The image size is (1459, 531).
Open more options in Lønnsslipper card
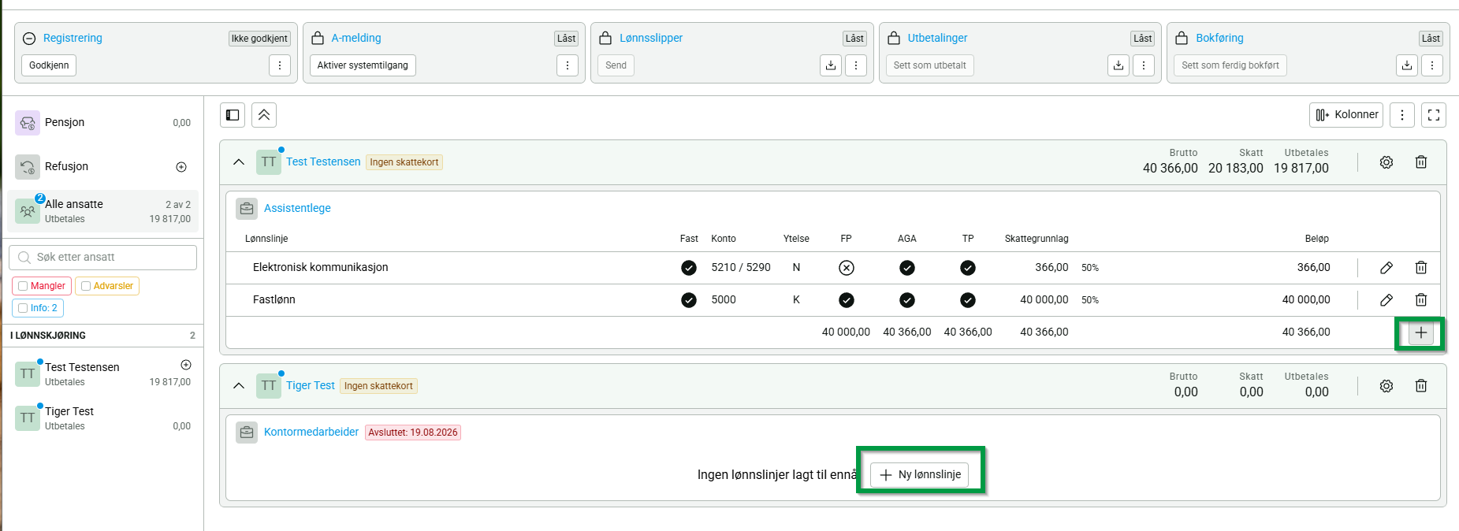[x=856, y=65]
